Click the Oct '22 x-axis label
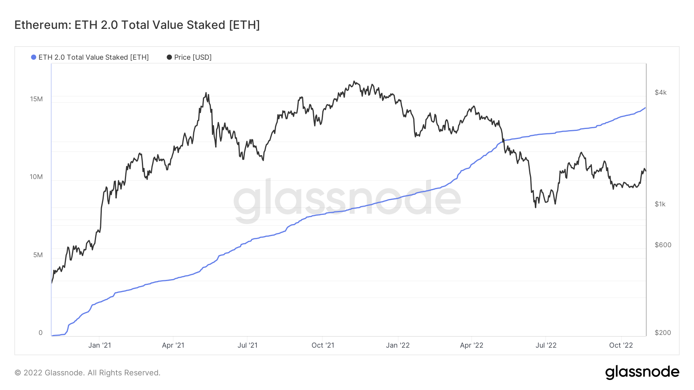The width and height of the screenshot is (694, 390). 621,345
